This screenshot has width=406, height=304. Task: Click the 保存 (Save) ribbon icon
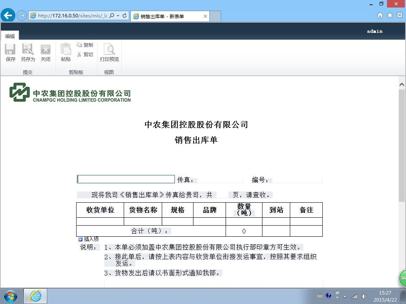click(x=10, y=53)
